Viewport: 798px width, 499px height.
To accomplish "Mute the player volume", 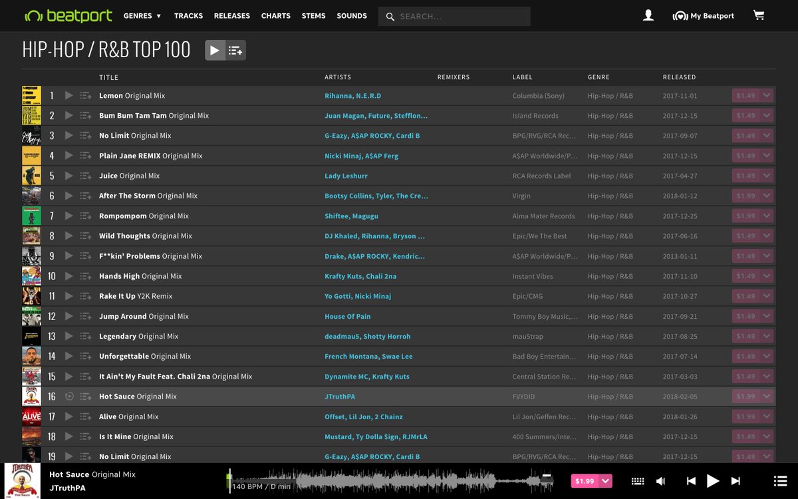I will pyautogui.click(x=660, y=481).
